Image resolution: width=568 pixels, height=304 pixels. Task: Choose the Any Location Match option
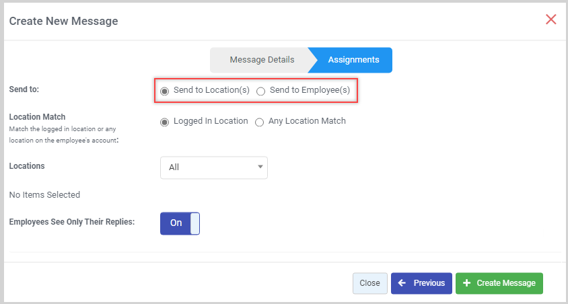(259, 122)
